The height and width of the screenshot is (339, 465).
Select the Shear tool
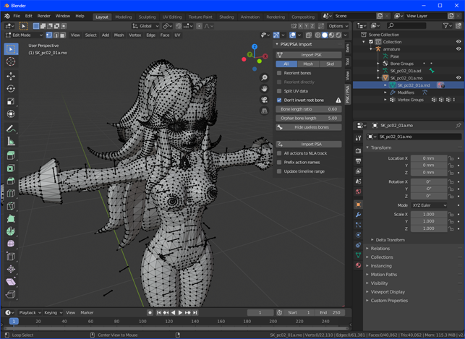(11, 281)
